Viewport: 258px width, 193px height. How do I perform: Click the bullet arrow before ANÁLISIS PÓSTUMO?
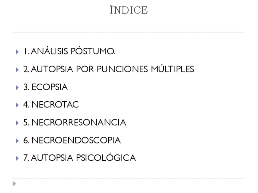click(x=17, y=52)
